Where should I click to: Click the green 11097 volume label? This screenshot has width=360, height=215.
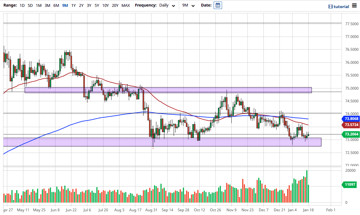(350, 185)
